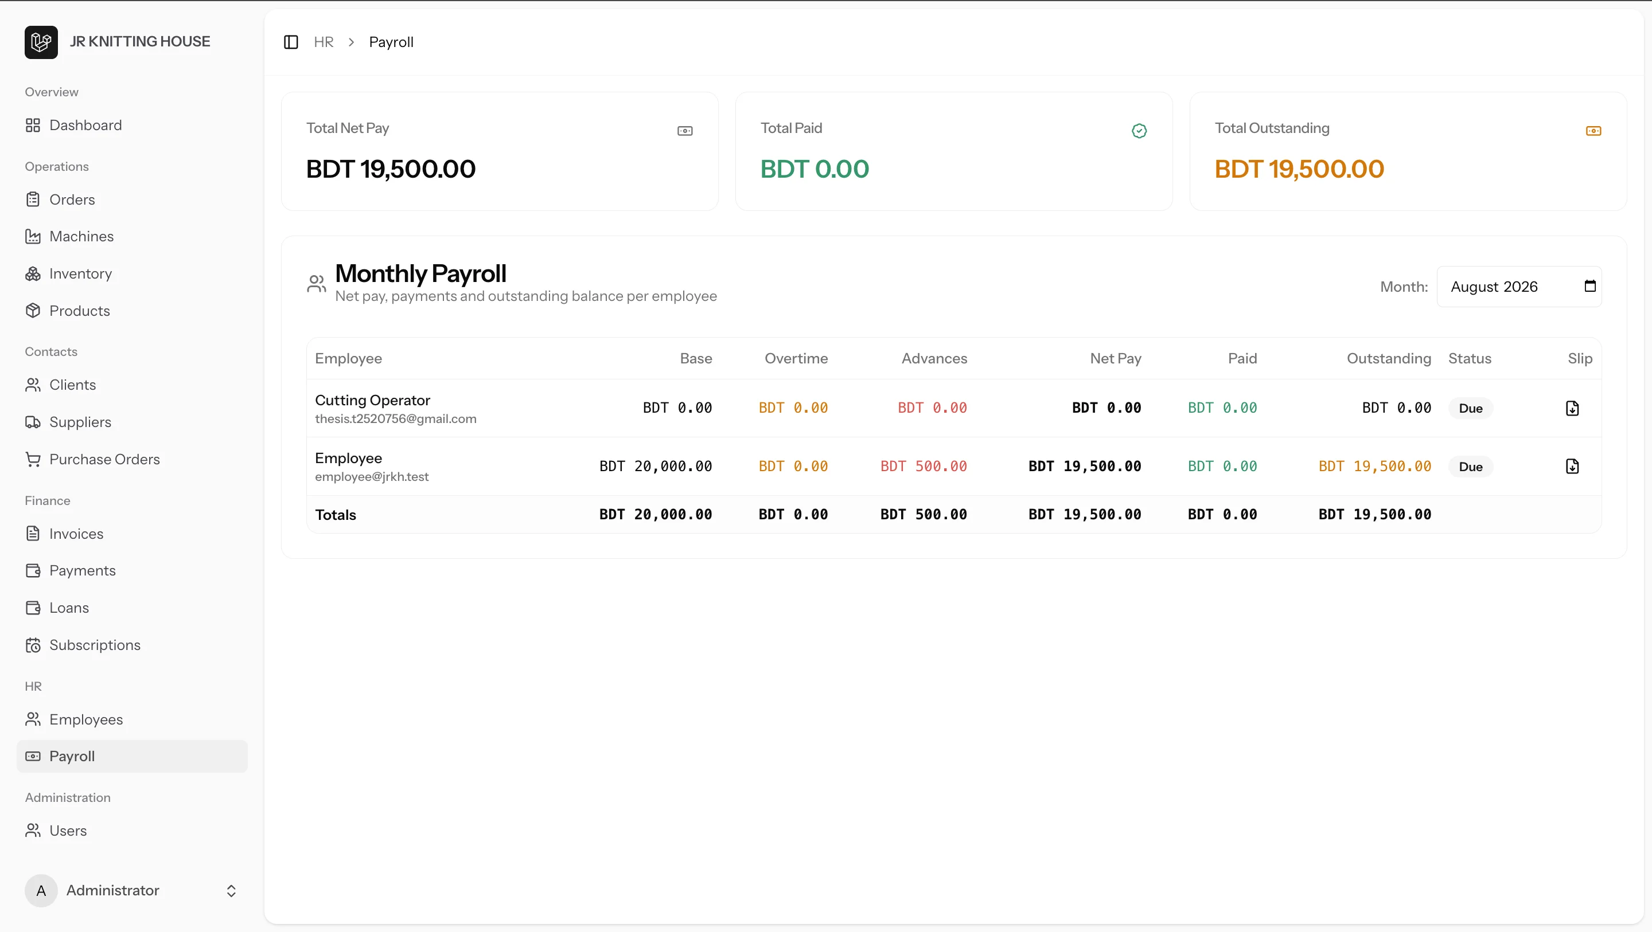
Task: Click the Loans wallet icon
Action: (33, 608)
